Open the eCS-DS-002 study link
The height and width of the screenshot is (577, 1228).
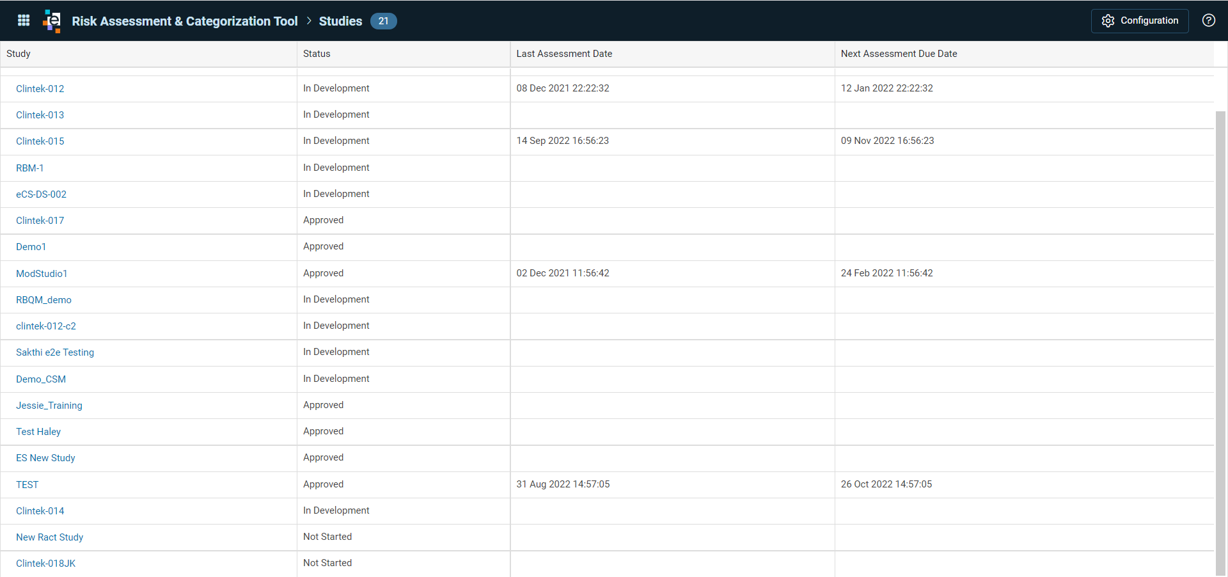click(41, 194)
